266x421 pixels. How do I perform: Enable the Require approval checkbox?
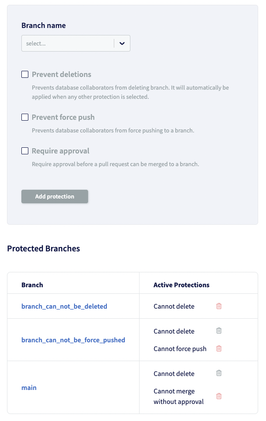point(25,151)
